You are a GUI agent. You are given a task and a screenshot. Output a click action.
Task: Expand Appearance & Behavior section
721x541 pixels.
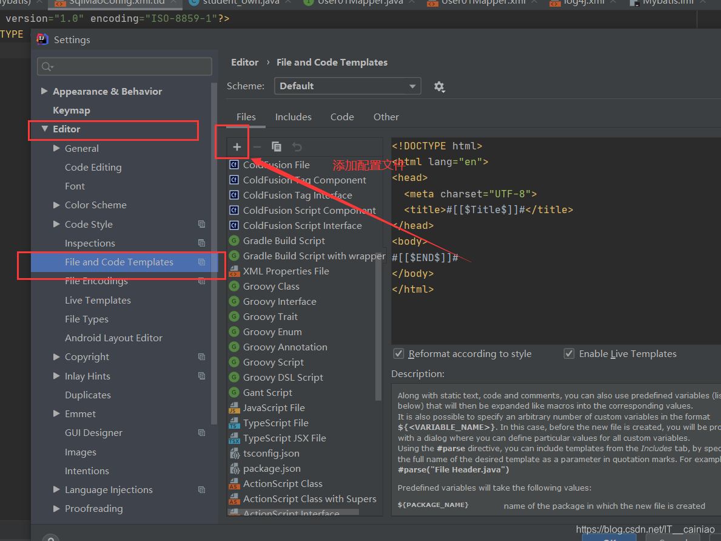tap(44, 91)
